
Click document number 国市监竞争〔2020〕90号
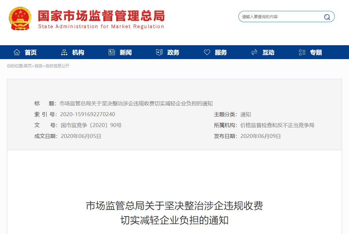91,125
